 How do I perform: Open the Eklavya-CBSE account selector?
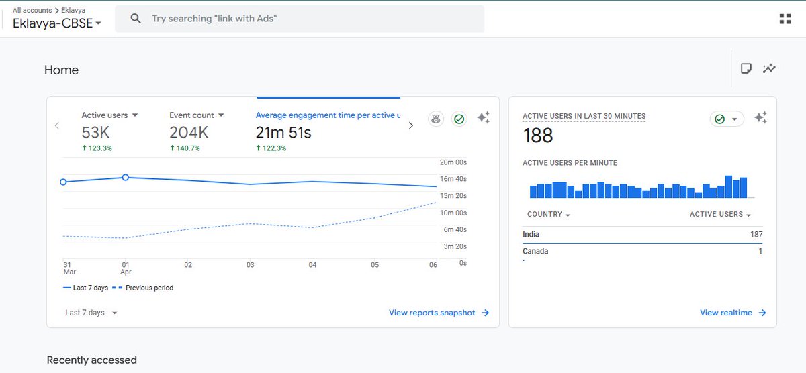click(x=58, y=23)
